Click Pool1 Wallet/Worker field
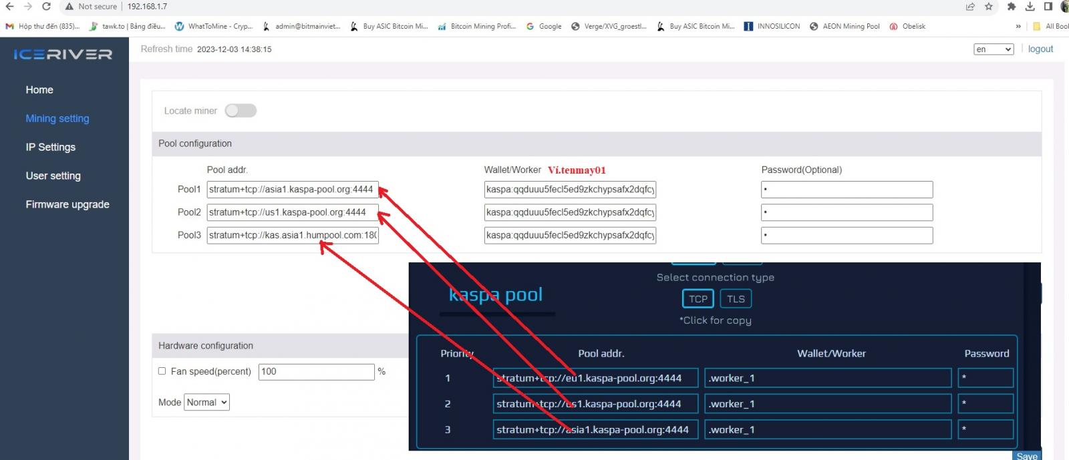The height and width of the screenshot is (460, 1069). tap(570, 190)
